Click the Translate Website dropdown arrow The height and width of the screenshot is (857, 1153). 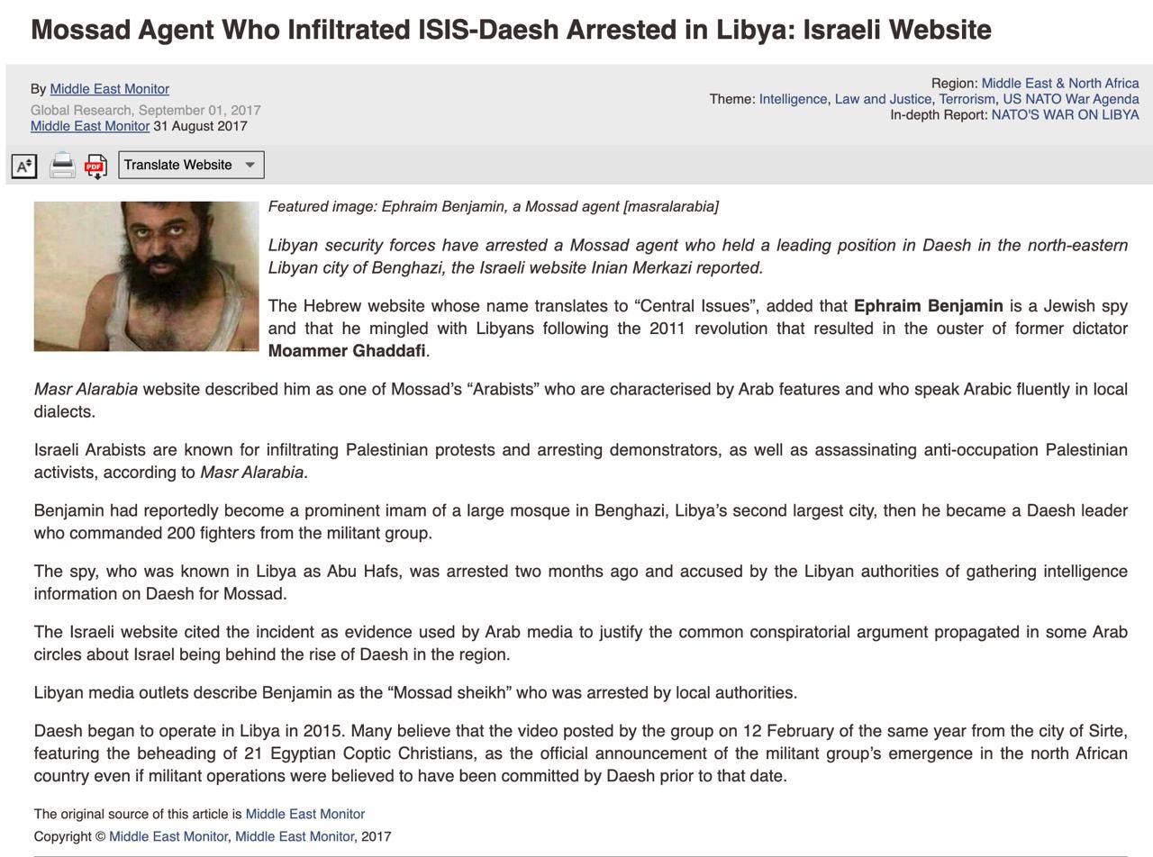(250, 165)
